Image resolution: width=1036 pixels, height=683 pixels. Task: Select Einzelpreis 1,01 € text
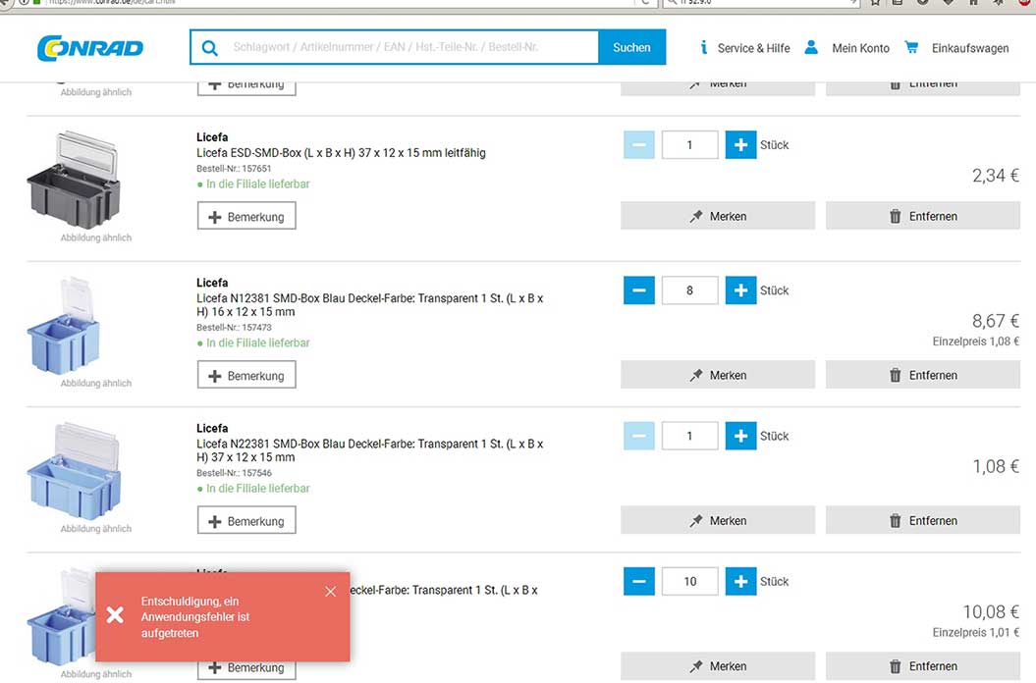click(976, 632)
